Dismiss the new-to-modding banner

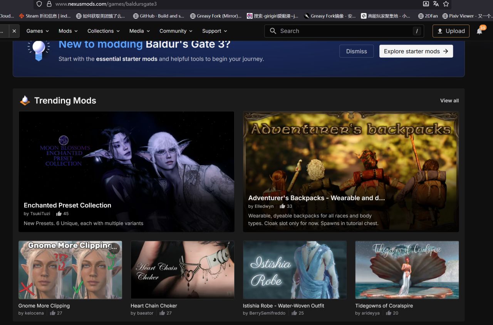point(357,51)
